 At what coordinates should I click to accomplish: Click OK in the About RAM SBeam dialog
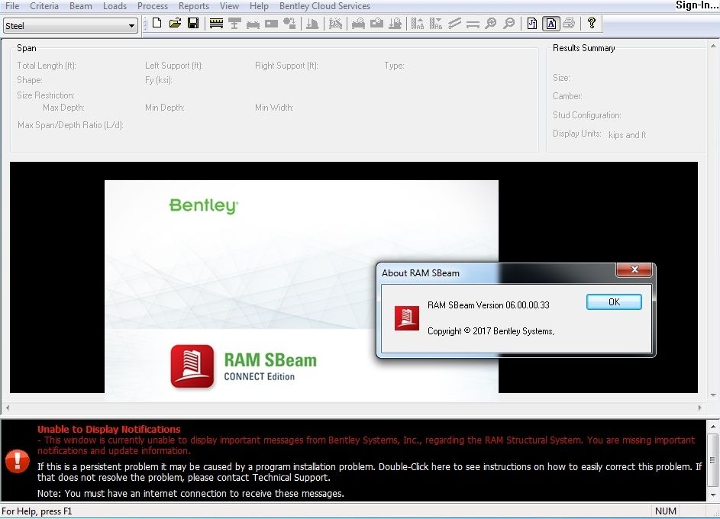pos(614,302)
